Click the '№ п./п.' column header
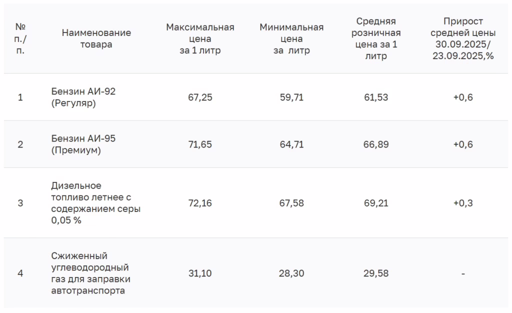 tap(20, 38)
